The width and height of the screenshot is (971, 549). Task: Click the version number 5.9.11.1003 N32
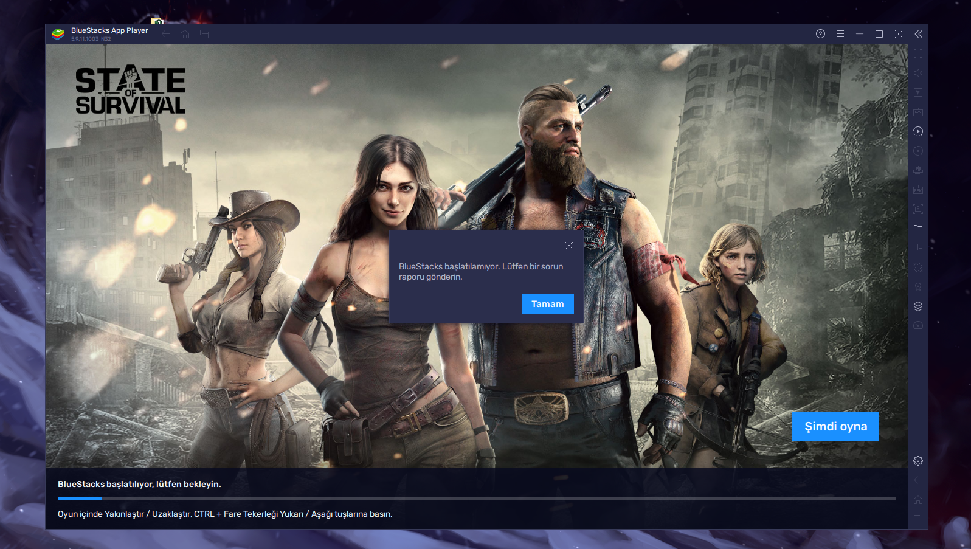pos(91,39)
